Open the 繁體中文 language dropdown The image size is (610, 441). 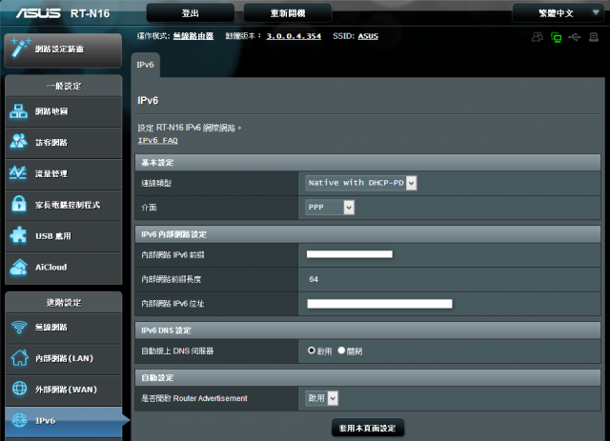tap(557, 13)
